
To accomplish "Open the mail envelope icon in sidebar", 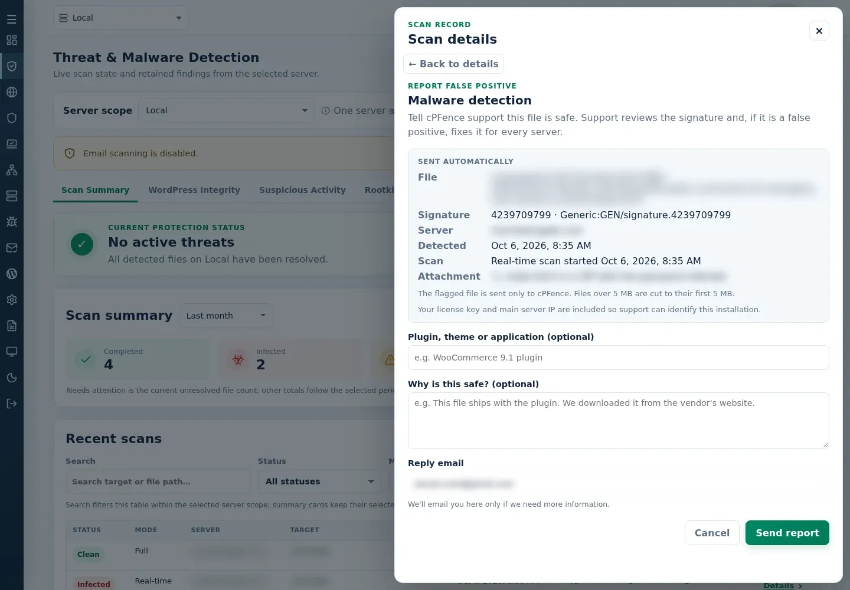I will click(12, 248).
